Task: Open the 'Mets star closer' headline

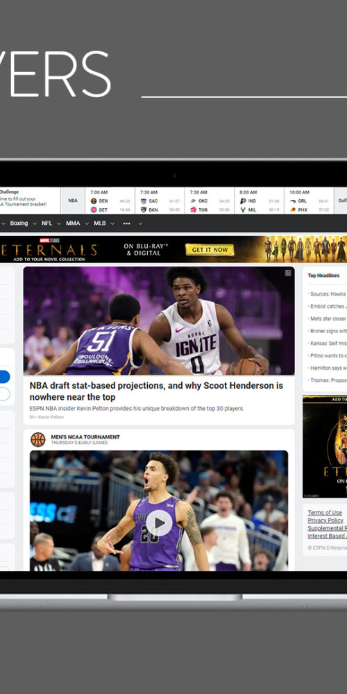Action: (x=328, y=319)
